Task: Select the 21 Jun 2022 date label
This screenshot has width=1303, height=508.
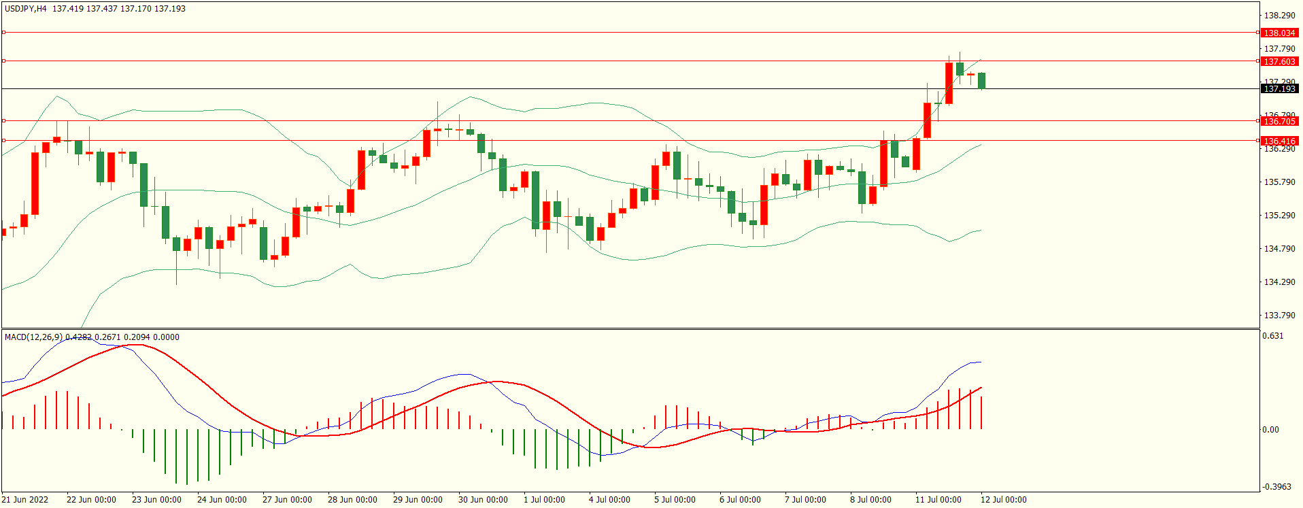Action: 25,500
